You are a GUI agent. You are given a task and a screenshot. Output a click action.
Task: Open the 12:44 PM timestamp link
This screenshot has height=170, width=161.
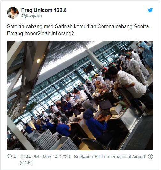(29, 157)
